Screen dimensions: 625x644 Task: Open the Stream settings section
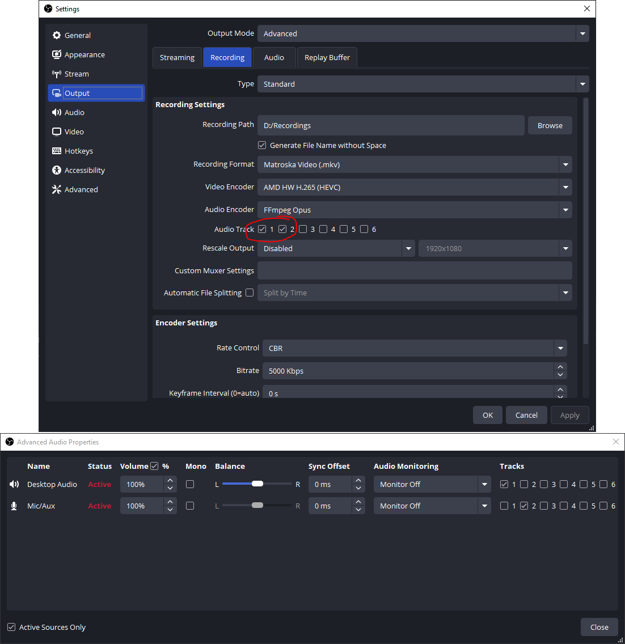tap(96, 74)
